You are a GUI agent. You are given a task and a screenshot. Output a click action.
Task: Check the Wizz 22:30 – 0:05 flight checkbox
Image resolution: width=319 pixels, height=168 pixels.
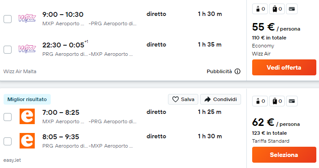[x=8, y=50]
